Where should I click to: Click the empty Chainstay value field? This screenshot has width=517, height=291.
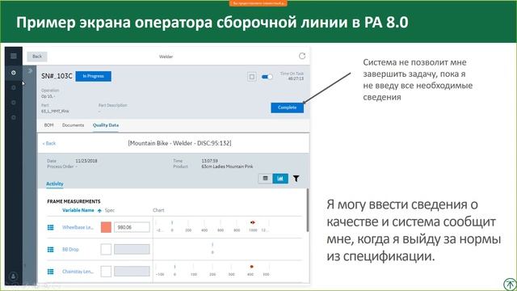point(132,272)
